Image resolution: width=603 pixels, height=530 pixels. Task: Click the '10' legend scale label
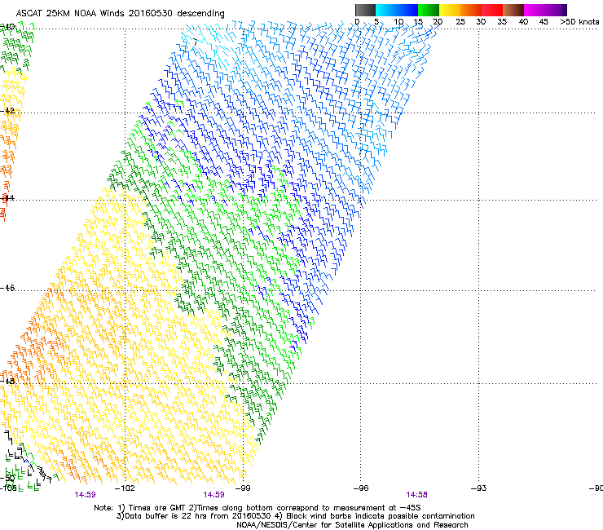click(x=398, y=21)
